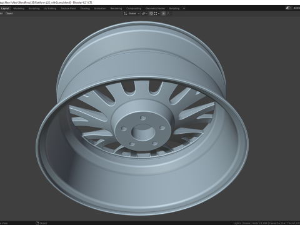Toggle snapping magnet icon
Viewport: 300px width, 225px height.
[151, 14]
